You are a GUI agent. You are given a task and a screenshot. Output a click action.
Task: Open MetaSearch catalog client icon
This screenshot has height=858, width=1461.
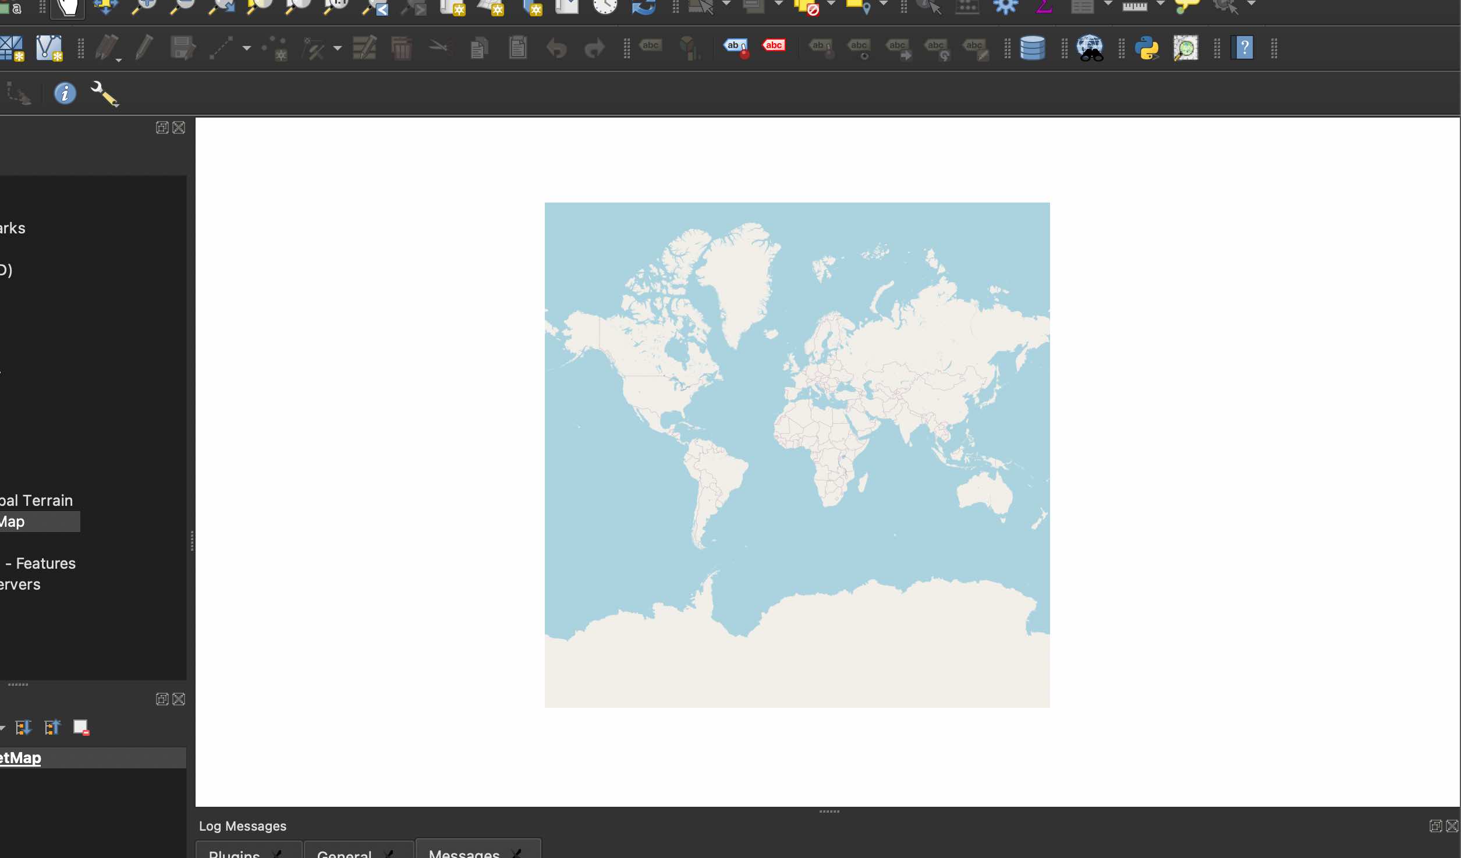click(x=1090, y=48)
